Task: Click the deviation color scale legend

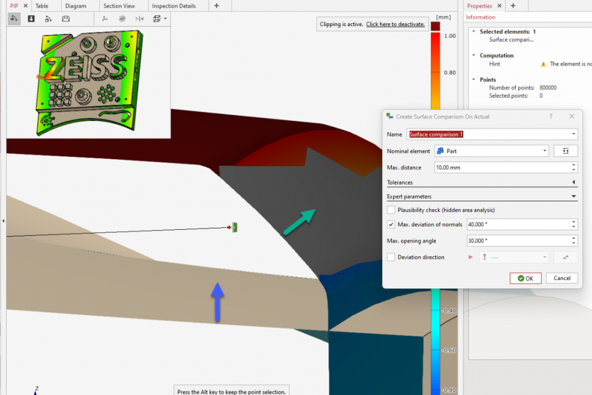Action: click(x=440, y=59)
